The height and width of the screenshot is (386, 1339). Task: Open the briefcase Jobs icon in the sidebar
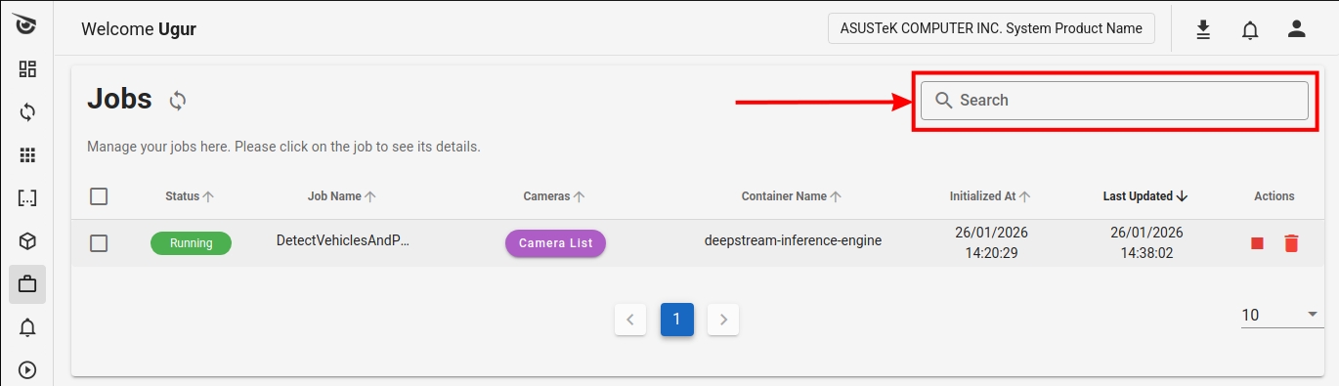[27, 284]
